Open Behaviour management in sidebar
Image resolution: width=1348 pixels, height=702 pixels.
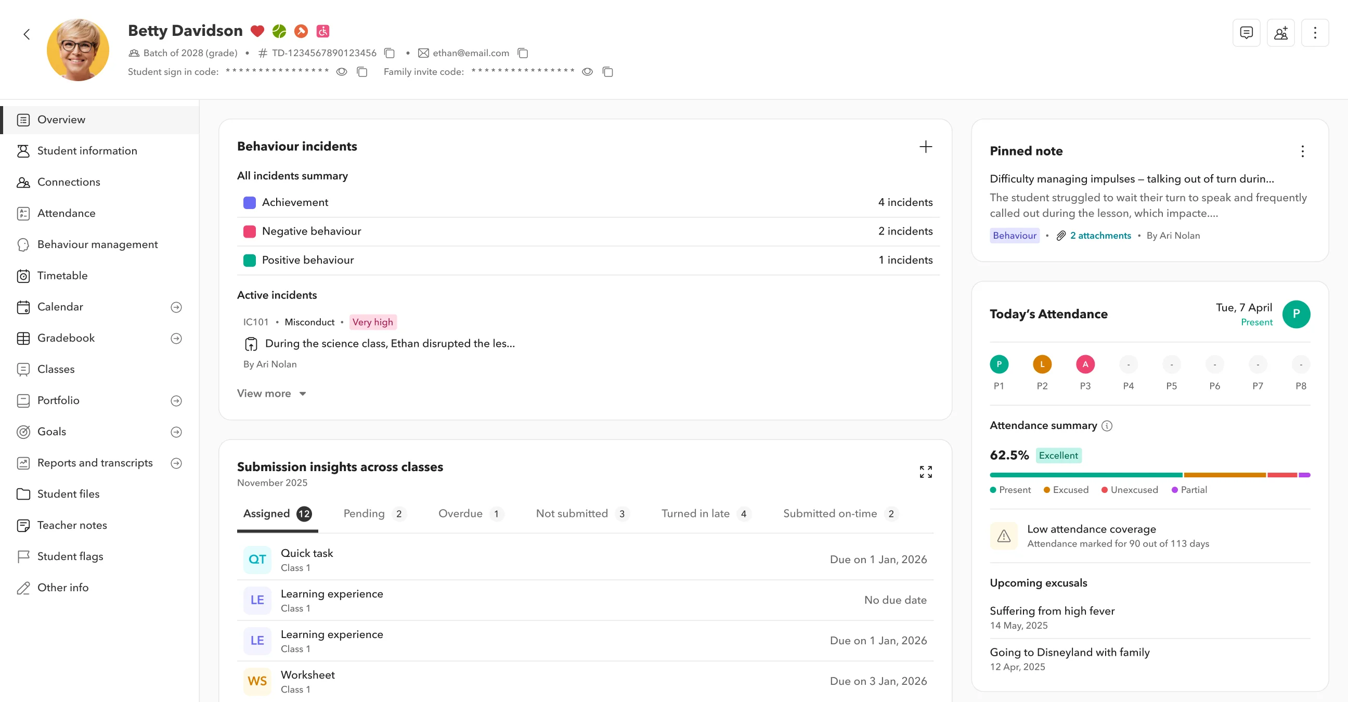pos(99,245)
